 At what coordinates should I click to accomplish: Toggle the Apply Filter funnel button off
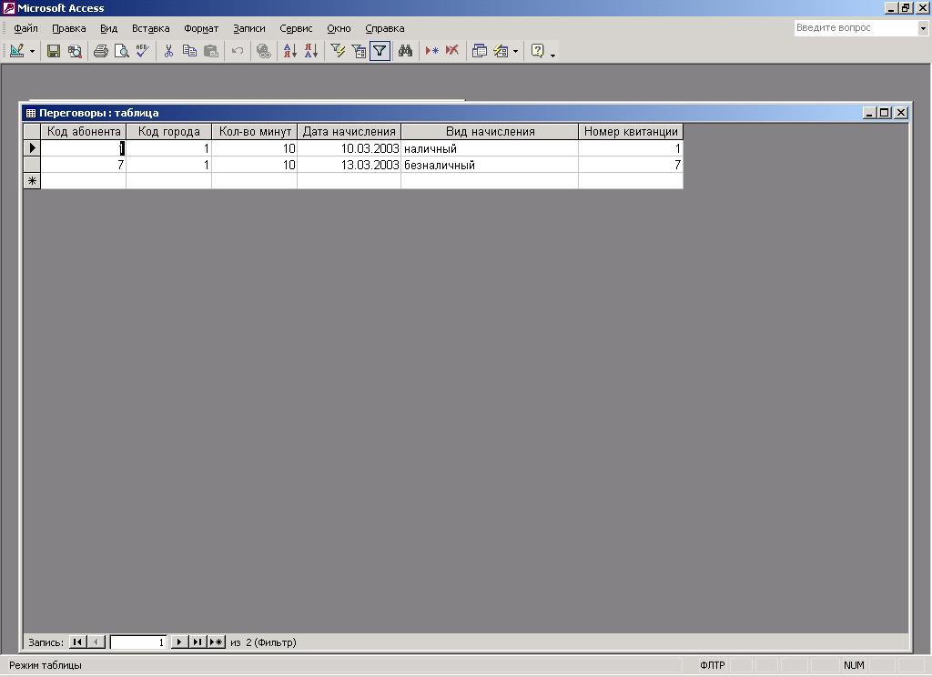pos(380,51)
